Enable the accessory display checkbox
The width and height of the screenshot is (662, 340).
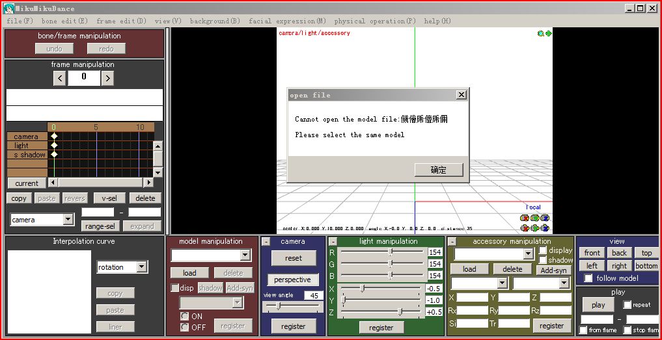click(542, 250)
